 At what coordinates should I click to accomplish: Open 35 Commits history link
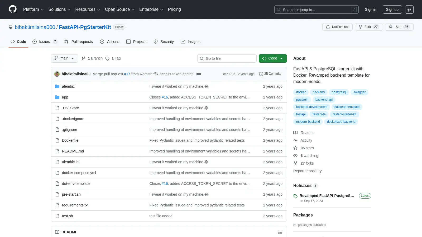[270, 74]
